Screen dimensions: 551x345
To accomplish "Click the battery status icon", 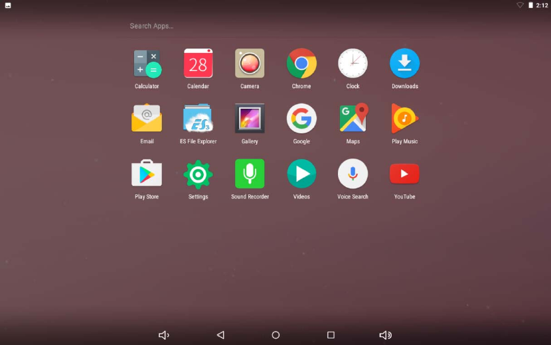I will (530, 5).
